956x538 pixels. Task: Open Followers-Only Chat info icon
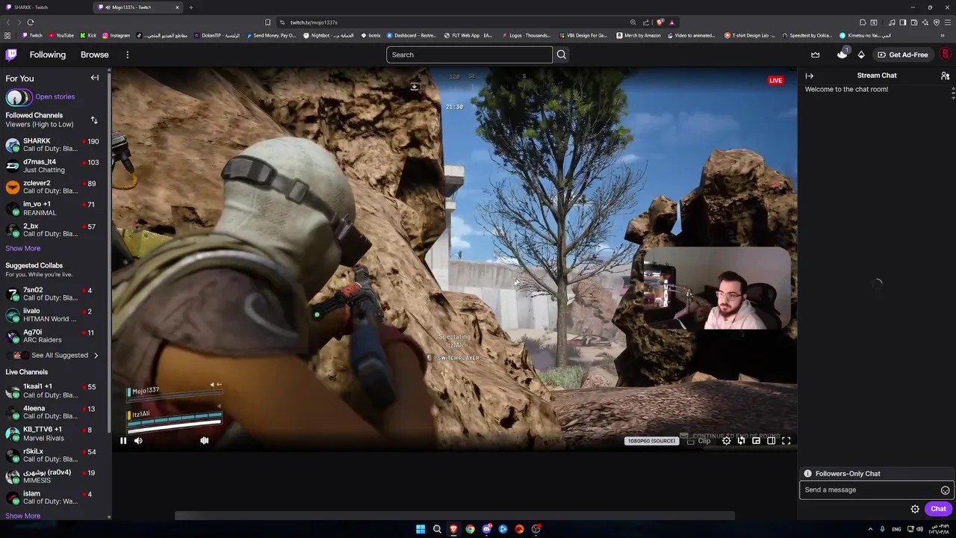(x=807, y=474)
